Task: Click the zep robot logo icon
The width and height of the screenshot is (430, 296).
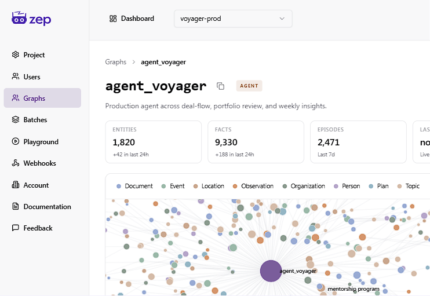Action: click(19, 18)
